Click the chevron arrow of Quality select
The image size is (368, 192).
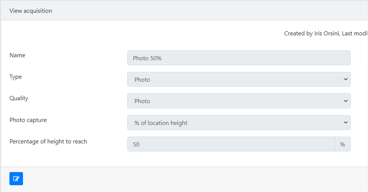coord(345,101)
